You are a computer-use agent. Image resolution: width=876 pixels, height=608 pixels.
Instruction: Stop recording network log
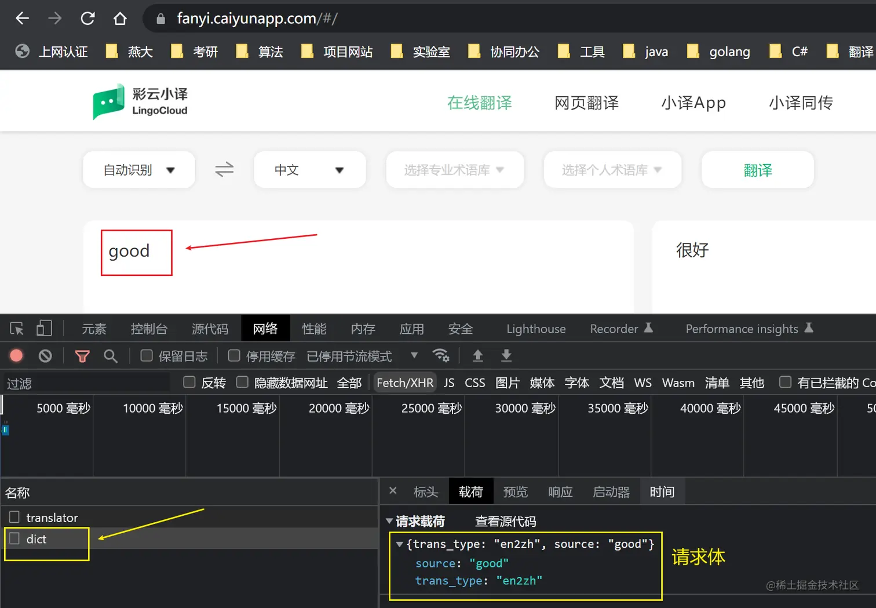coord(16,356)
